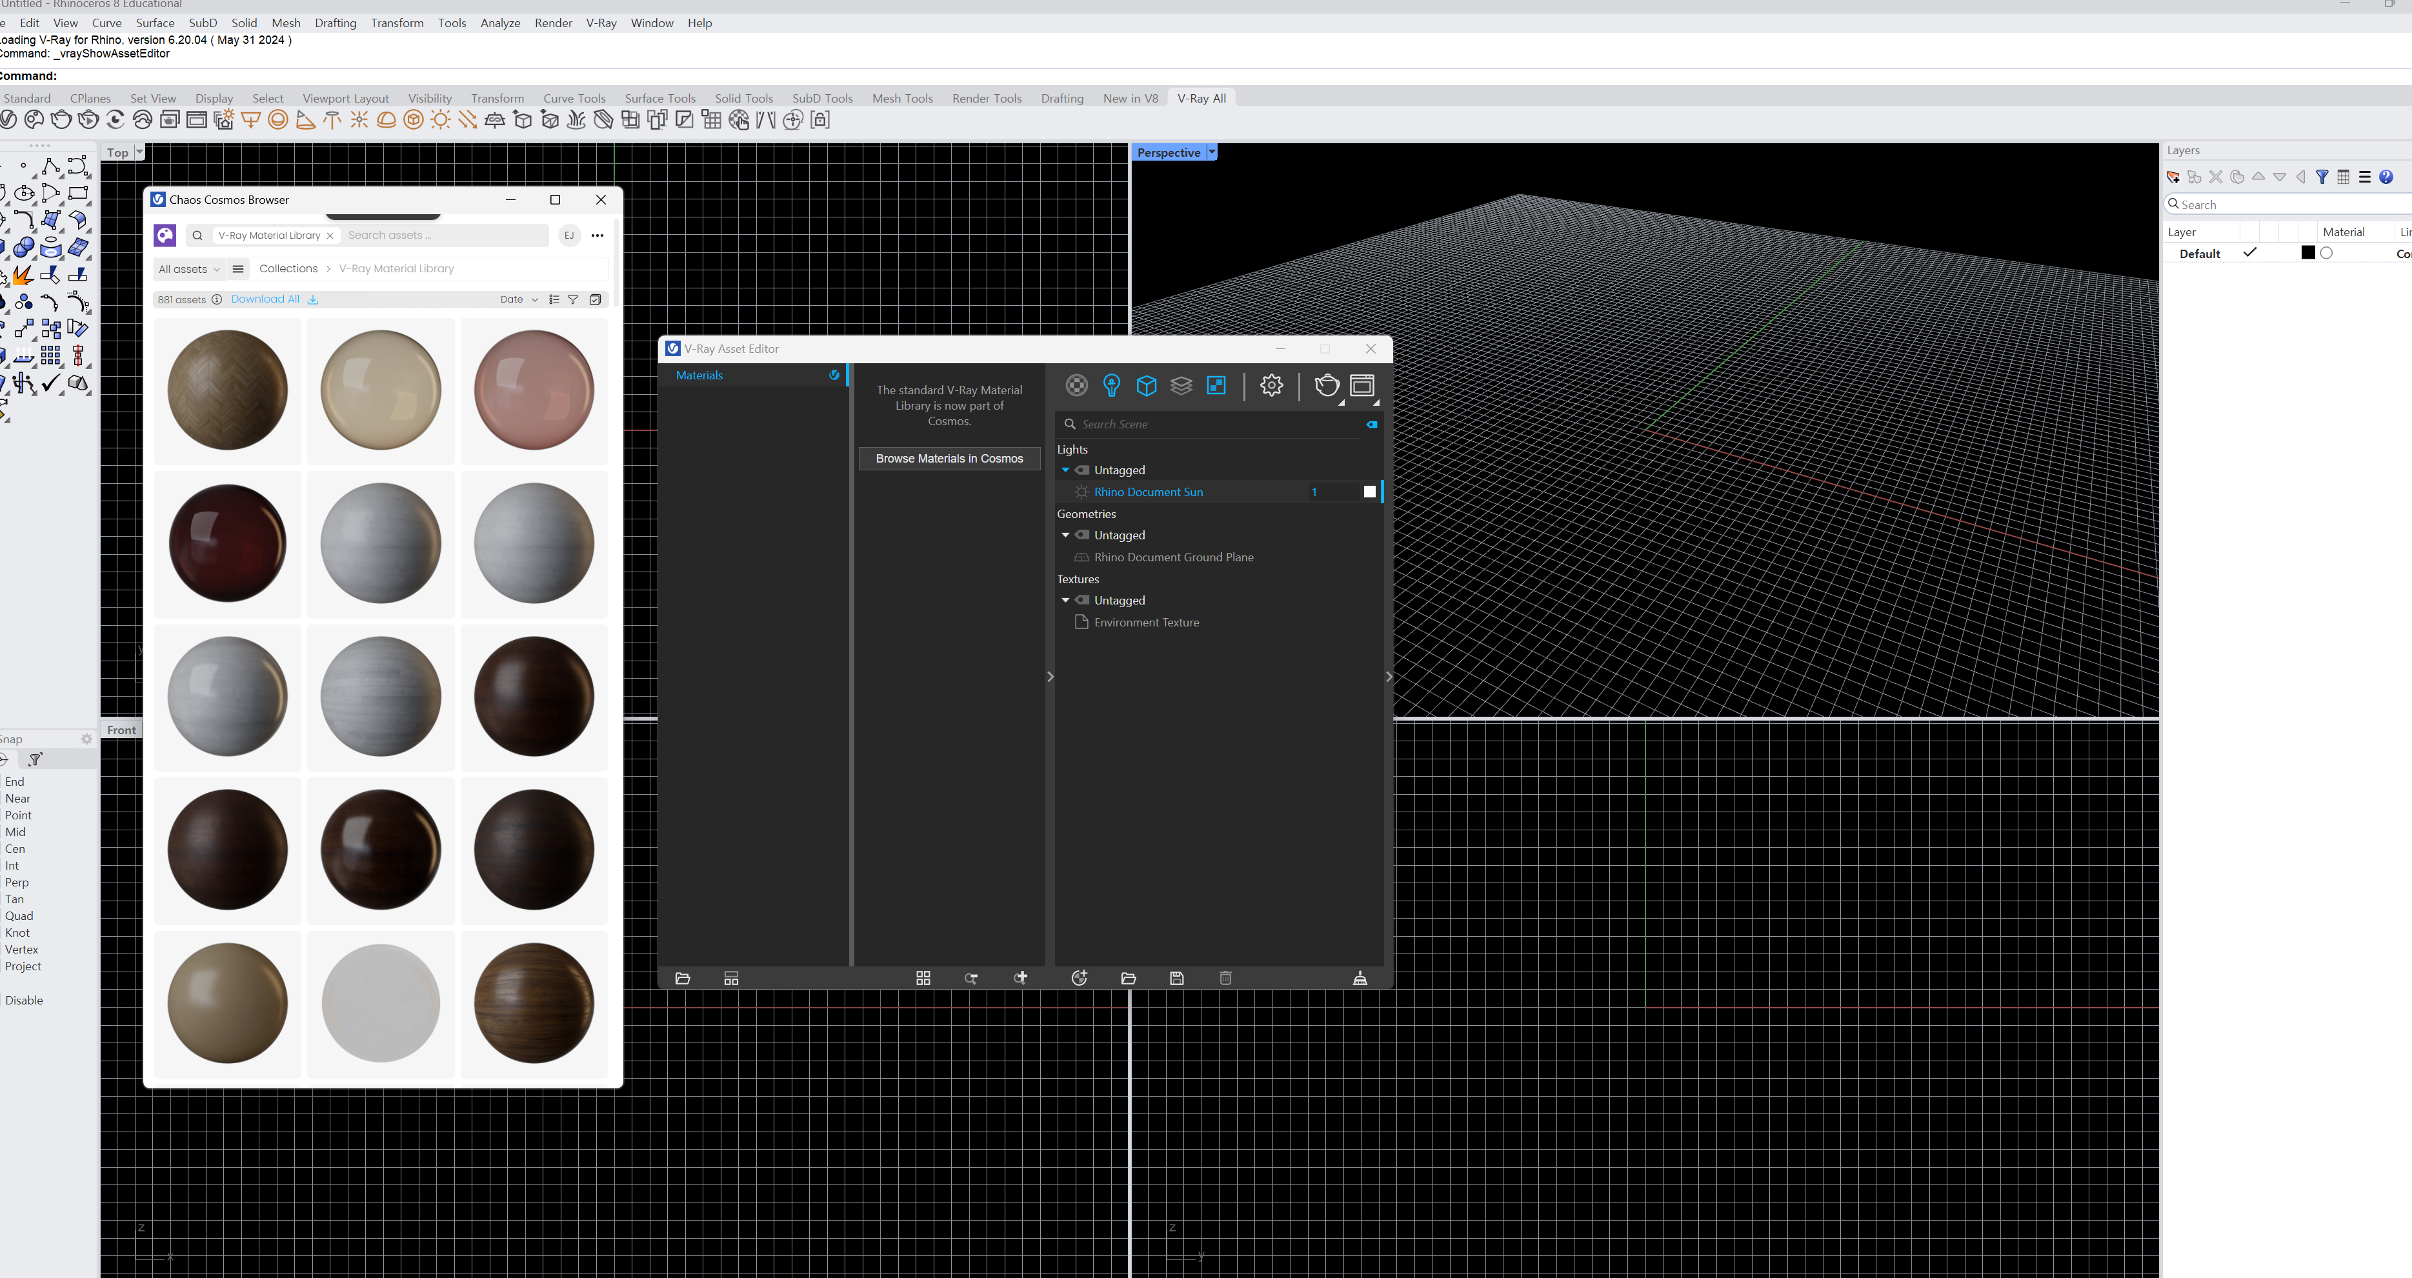This screenshot has width=2412, height=1278.
Task: Click the V-Ray Fur tool icon
Action: click(x=577, y=120)
